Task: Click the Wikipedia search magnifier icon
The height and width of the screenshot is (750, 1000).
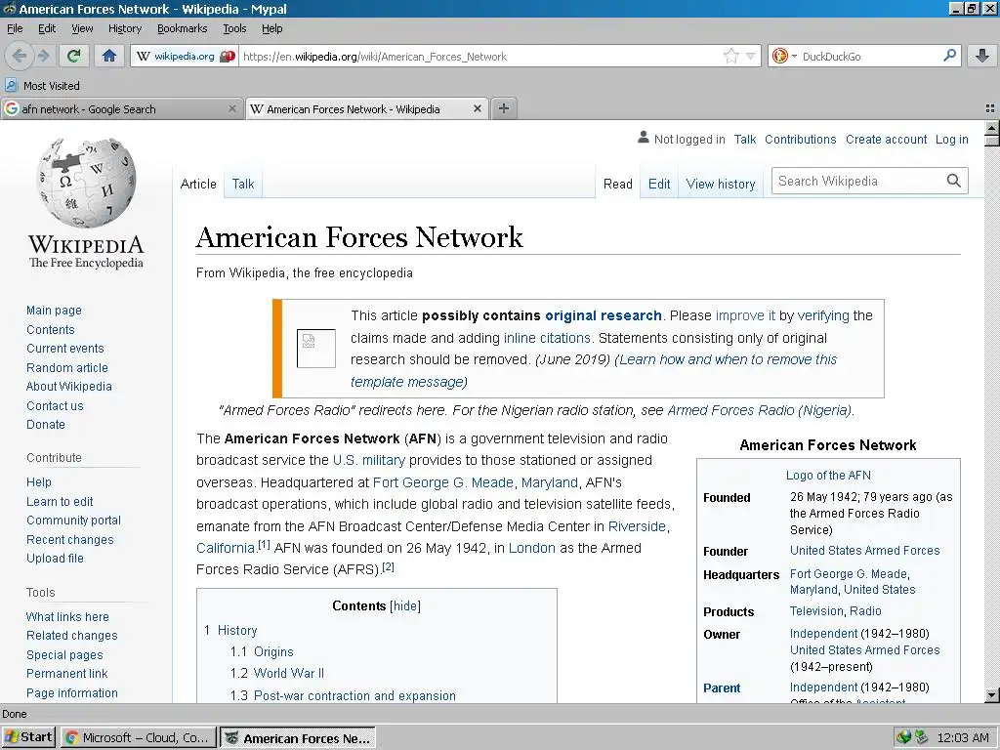Action: pyautogui.click(x=953, y=181)
